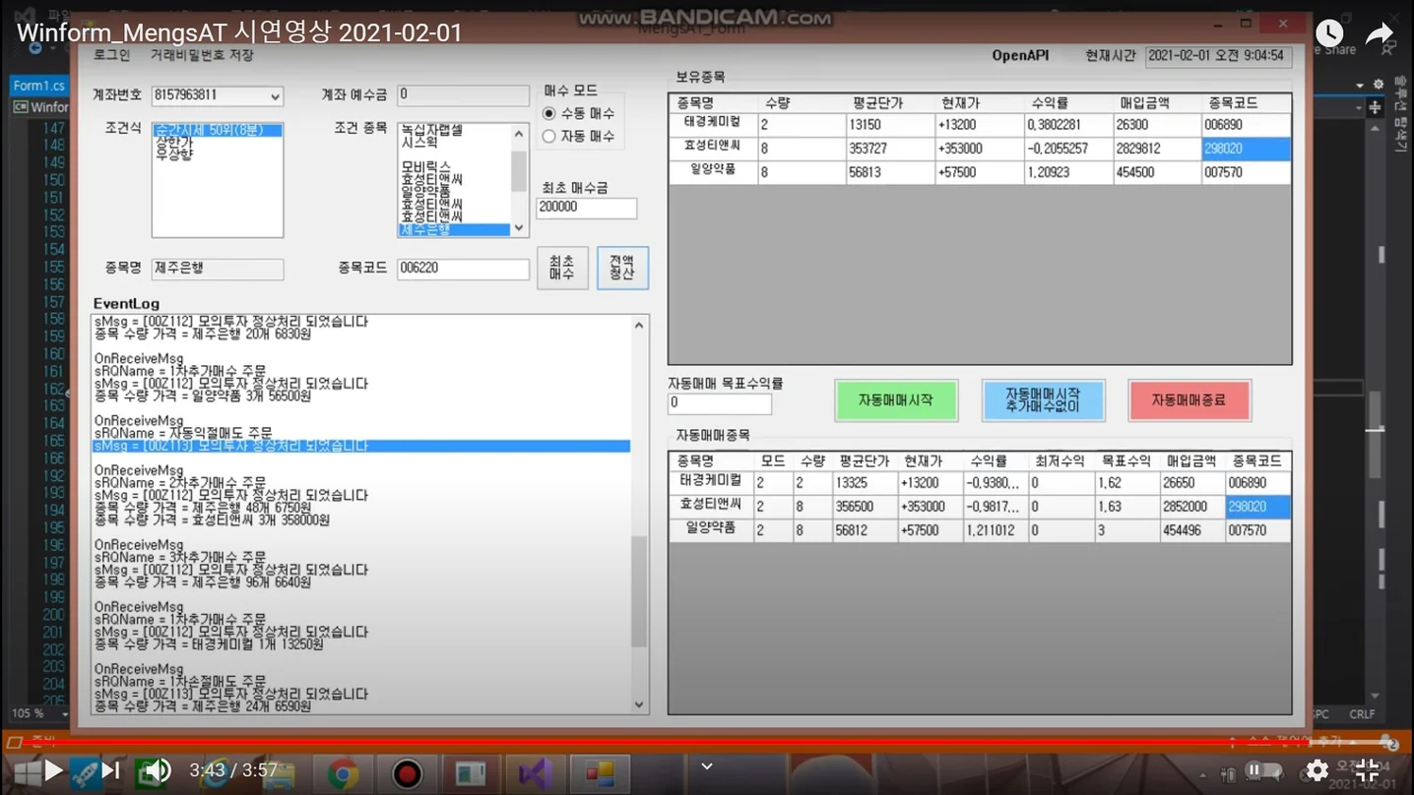Viewport: 1414px width, 795px height.
Task: Click the 현재시간 field
Action: (x=1219, y=56)
